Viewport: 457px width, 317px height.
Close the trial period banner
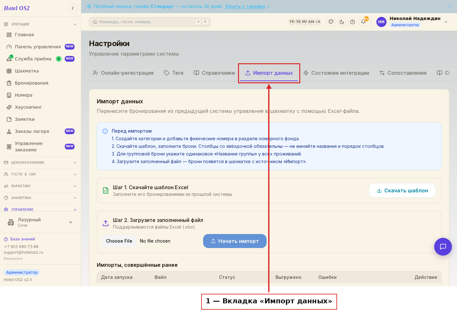[450, 6]
